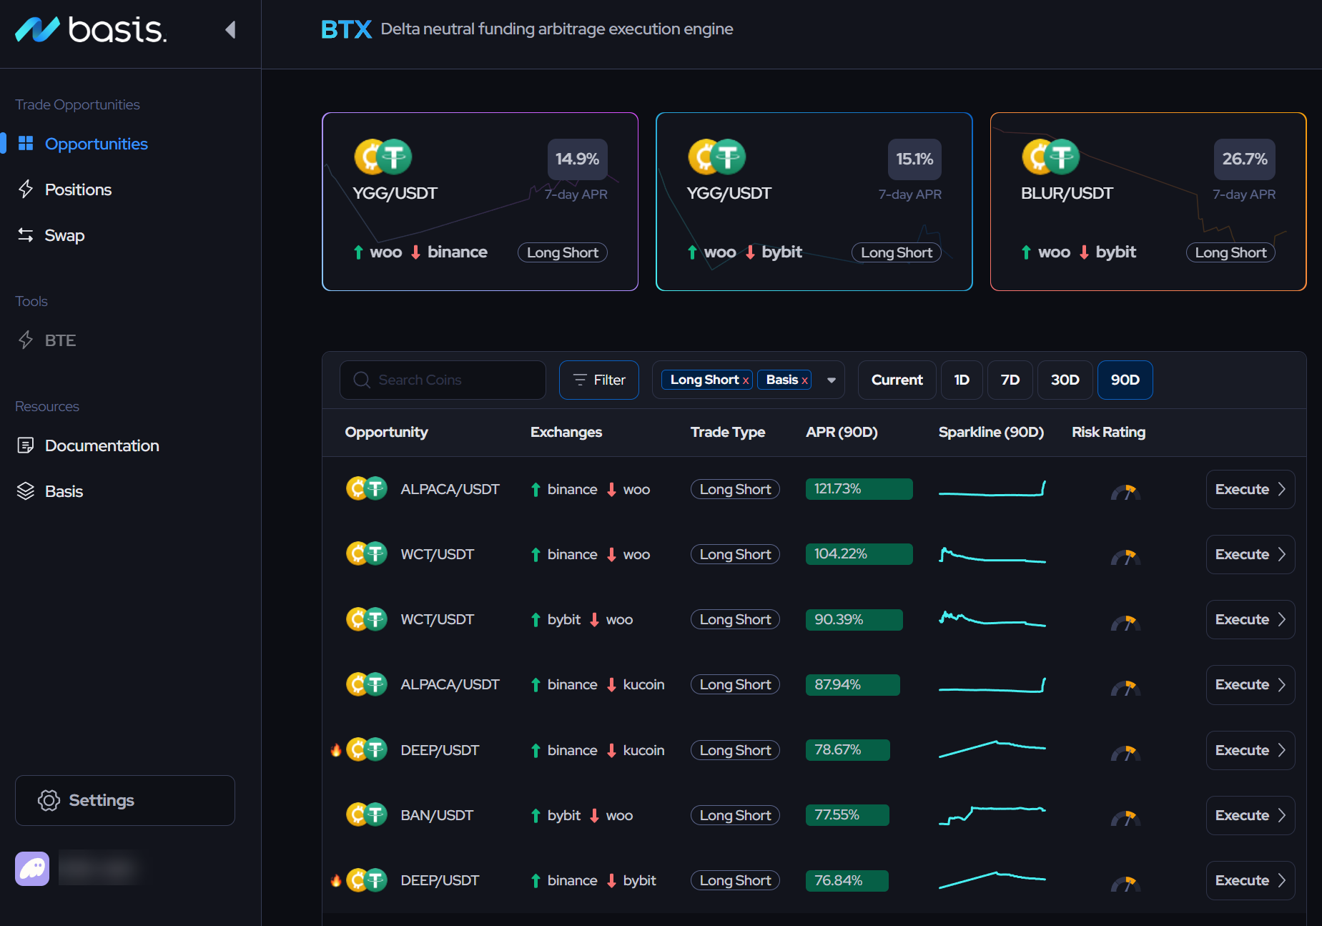
Task: Sort by the APR (90D) column
Action: pyautogui.click(x=842, y=432)
